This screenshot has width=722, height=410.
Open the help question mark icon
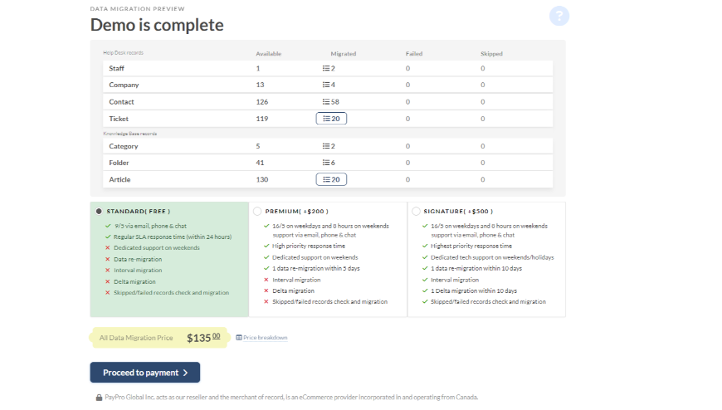(559, 17)
